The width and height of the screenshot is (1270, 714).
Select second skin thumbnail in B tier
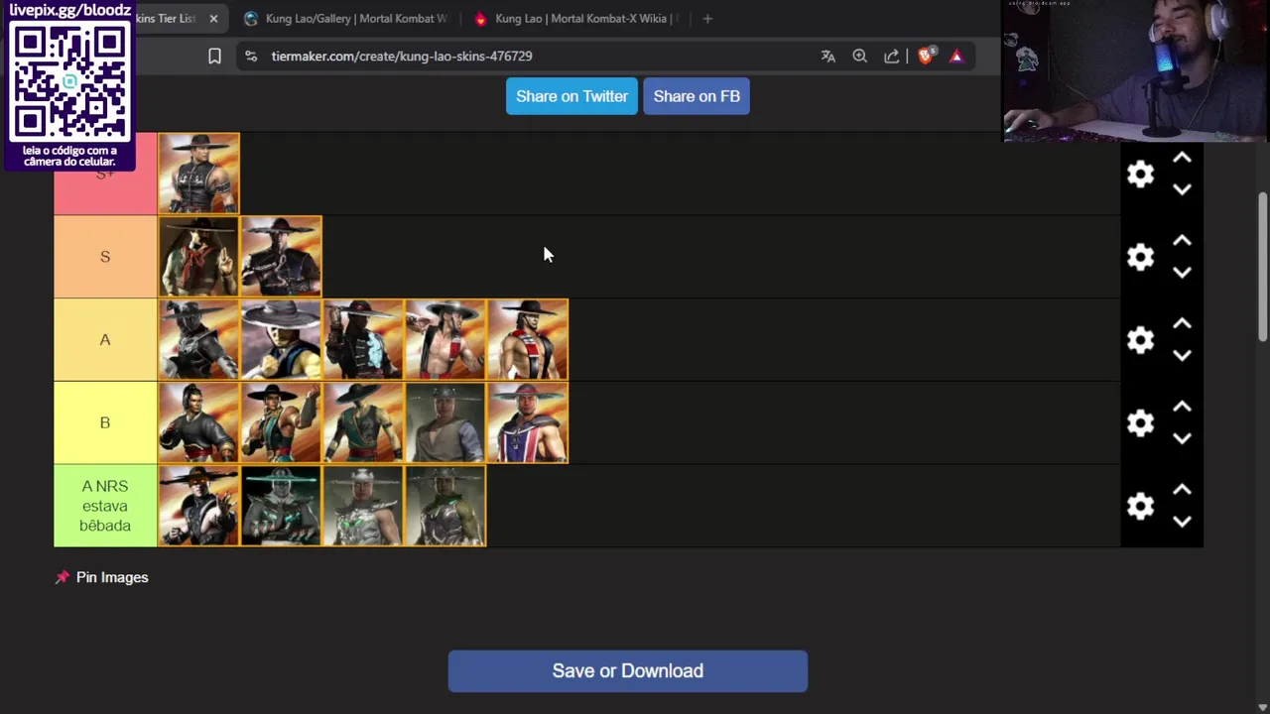(281, 423)
